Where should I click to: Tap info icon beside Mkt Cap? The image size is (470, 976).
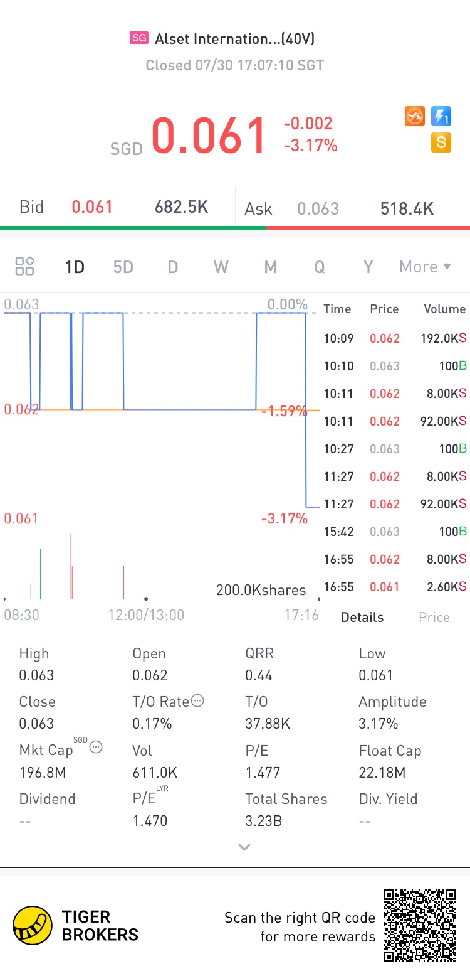click(96, 748)
